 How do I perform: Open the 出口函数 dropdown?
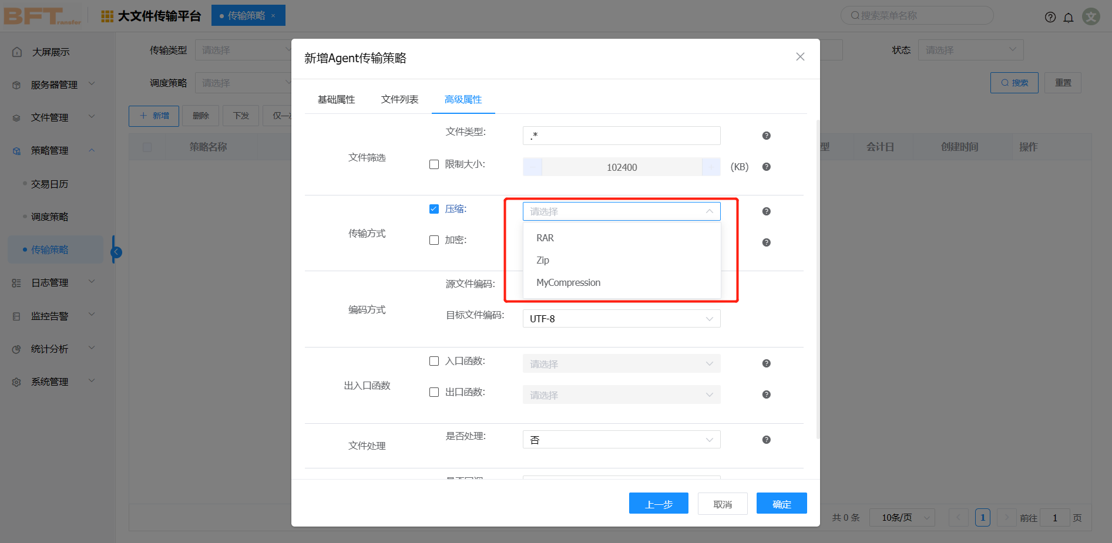(x=621, y=395)
